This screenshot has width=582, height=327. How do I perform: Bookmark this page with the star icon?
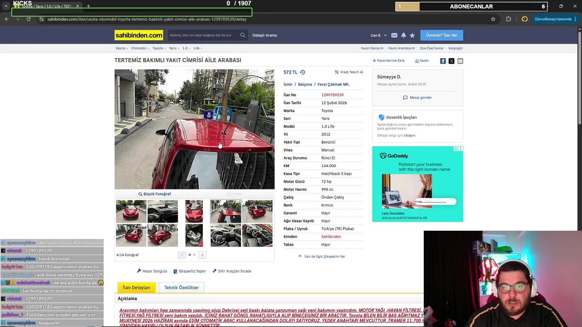(493, 19)
